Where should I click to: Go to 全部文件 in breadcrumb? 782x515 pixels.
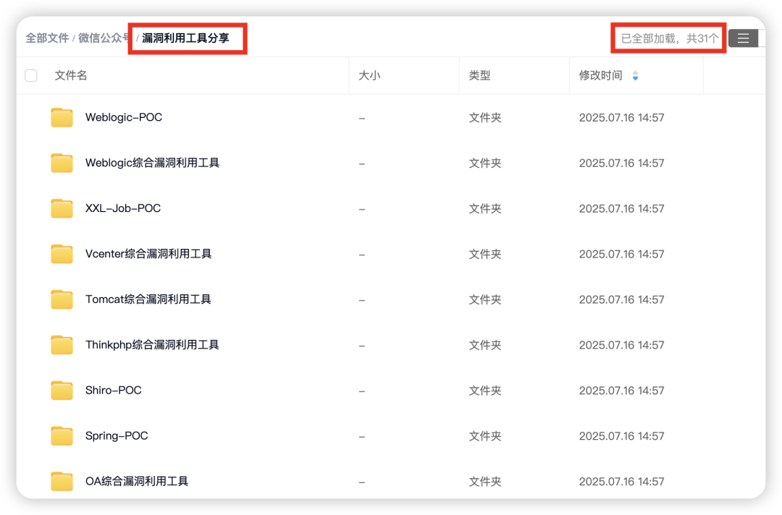point(47,38)
